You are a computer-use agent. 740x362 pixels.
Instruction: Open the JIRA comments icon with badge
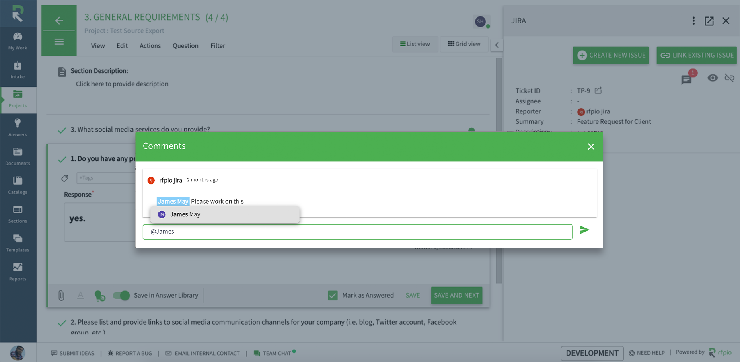click(x=687, y=79)
